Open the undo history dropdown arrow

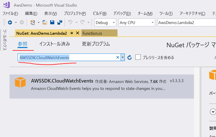click(x=76, y=22)
